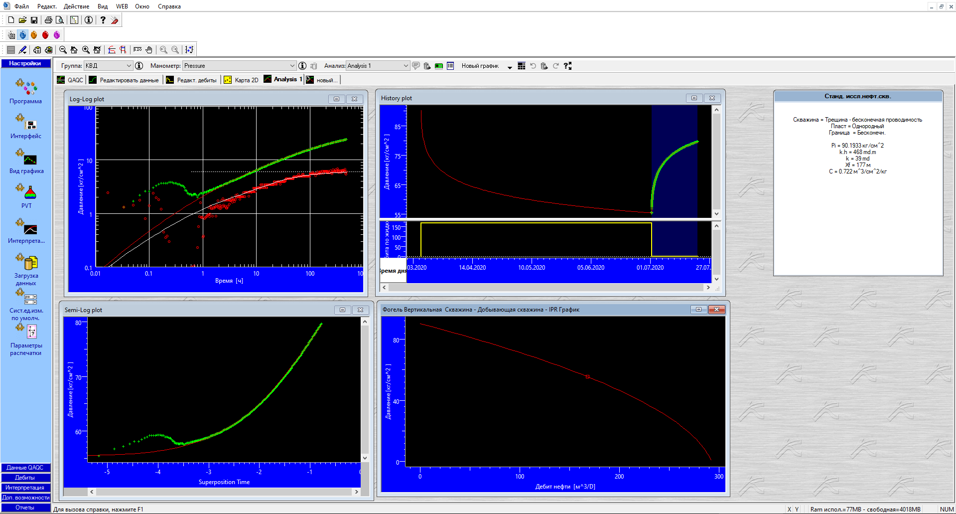Open the axis arrows dropdown icon
This screenshot has height=514, width=956.
tap(189, 50)
